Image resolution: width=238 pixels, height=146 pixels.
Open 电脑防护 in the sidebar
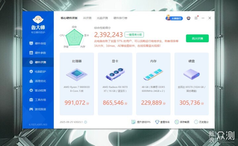point(38,72)
